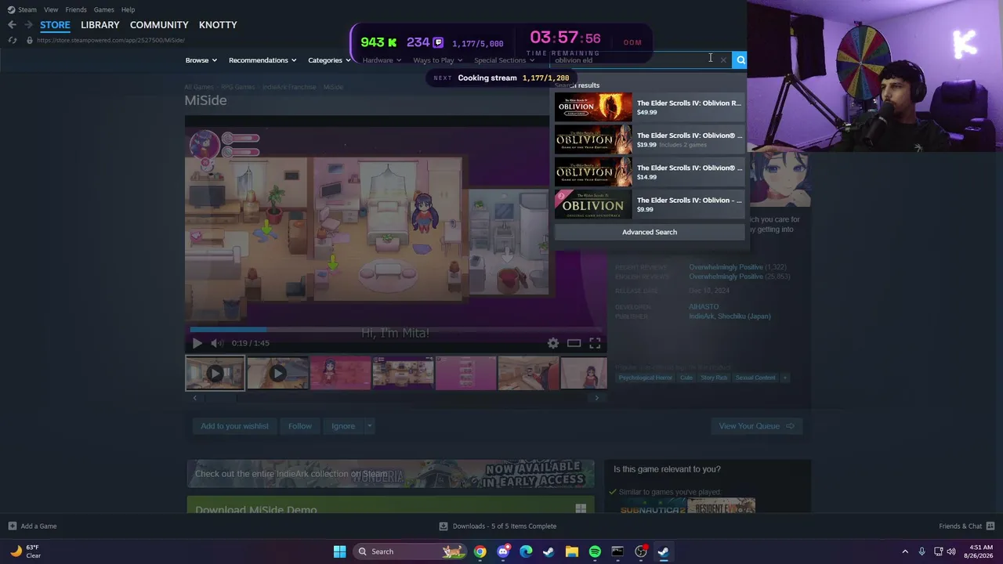Select Oblivion result priced $19.99

coord(649,139)
